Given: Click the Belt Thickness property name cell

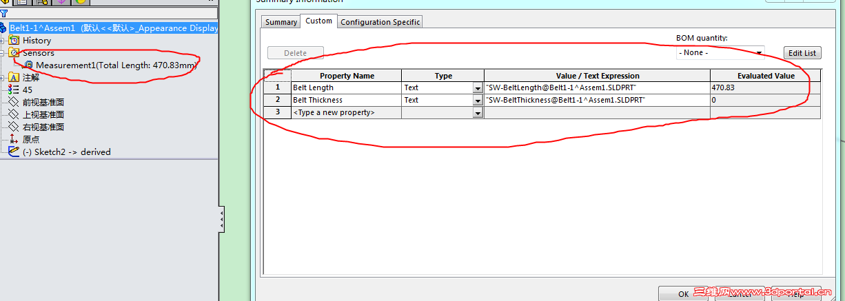Looking at the screenshot, I should 347,100.
